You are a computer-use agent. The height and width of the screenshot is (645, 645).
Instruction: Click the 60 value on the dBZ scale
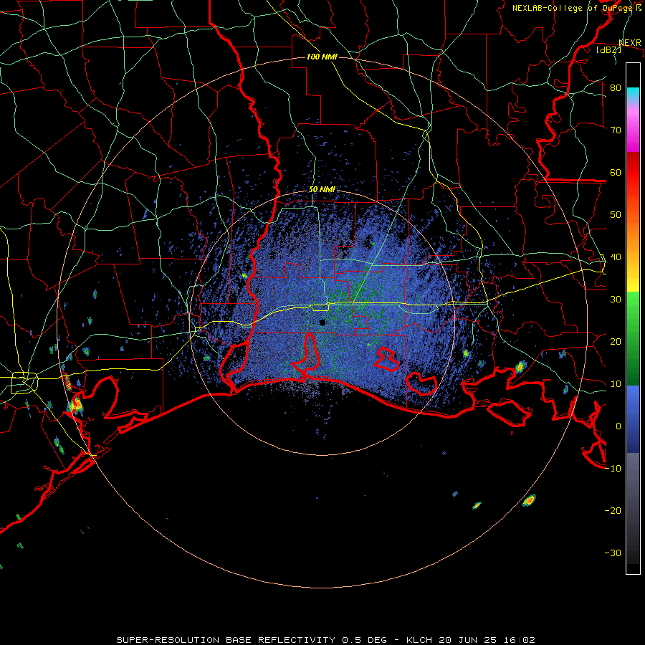[x=616, y=172]
